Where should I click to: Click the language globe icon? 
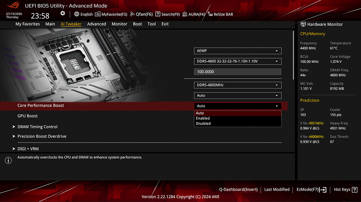(x=77, y=14)
